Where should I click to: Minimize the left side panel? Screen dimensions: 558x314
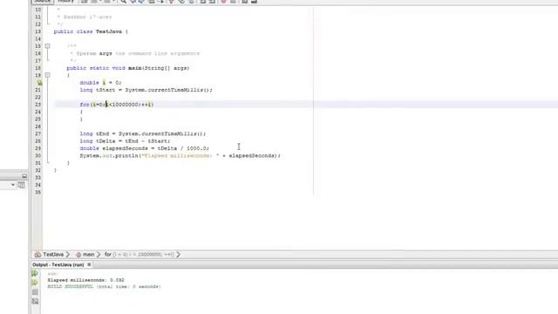tap(24, 176)
